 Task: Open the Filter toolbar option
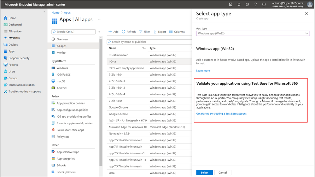coord(144,32)
